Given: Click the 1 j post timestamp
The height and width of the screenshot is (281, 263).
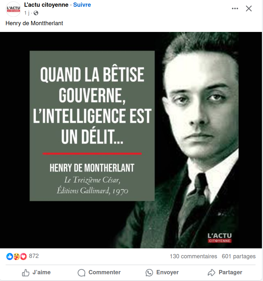Looking at the screenshot, I should click(27, 13).
